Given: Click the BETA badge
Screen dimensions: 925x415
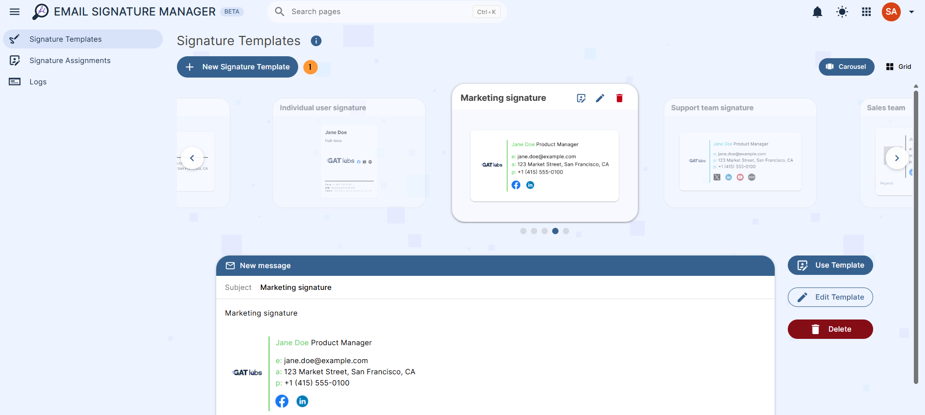Looking at the screenshot, I should pyautogui.click(x=232, y=12).
